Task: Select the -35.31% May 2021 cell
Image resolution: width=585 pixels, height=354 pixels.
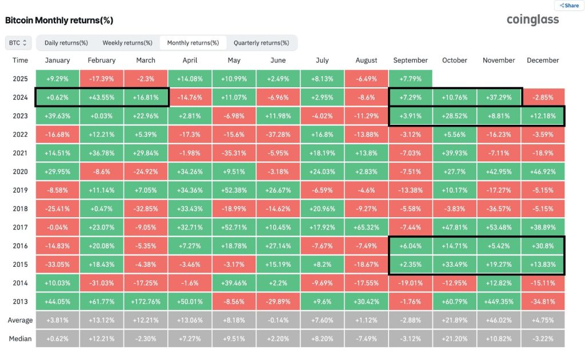Action: point(234,153)
